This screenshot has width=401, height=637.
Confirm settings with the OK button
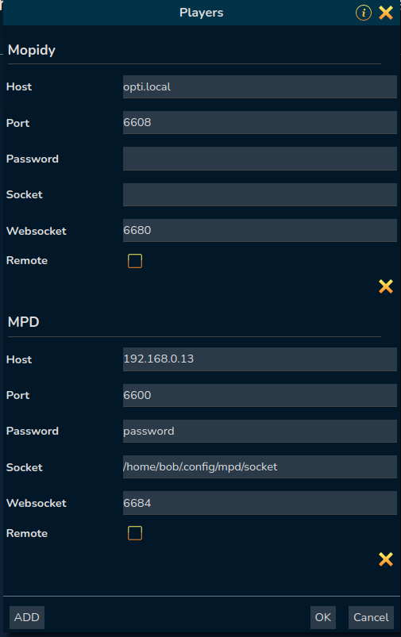pyautogui.click(x=323, y=617)
